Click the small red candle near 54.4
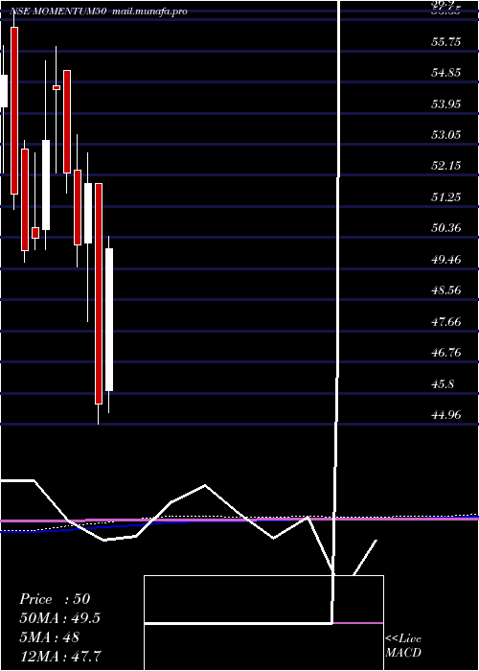The height and width of the screenshot is (671, 479). (x=57, y=88)
